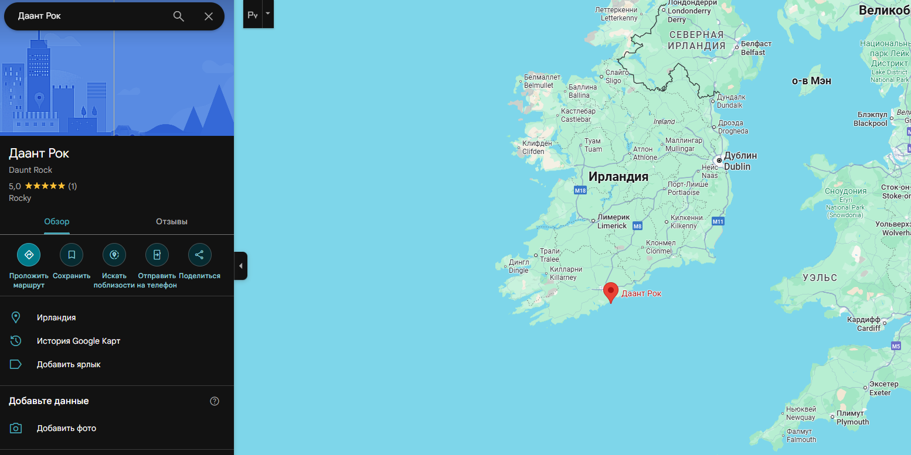This screenshot has width=911, height=455.
Task: Click Добавить фото
Action: pos(66,428)
